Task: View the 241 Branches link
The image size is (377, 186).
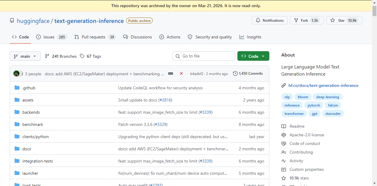Action: pyautogui.click(x=61, y=56)
